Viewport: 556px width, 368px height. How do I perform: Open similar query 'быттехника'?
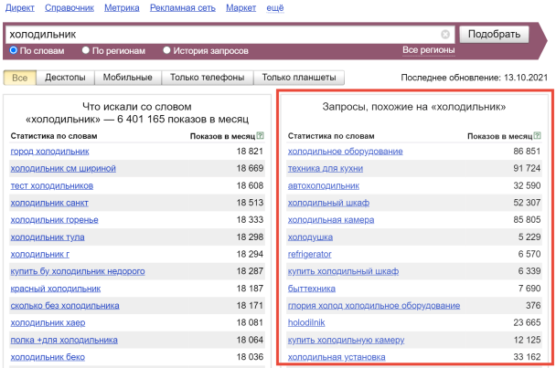(312, 289)
